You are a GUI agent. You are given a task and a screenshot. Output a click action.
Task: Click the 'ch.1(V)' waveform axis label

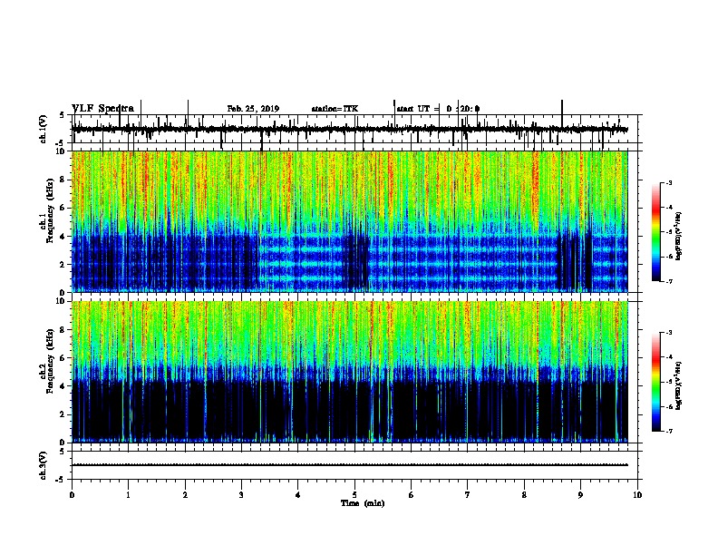(44, 129)
